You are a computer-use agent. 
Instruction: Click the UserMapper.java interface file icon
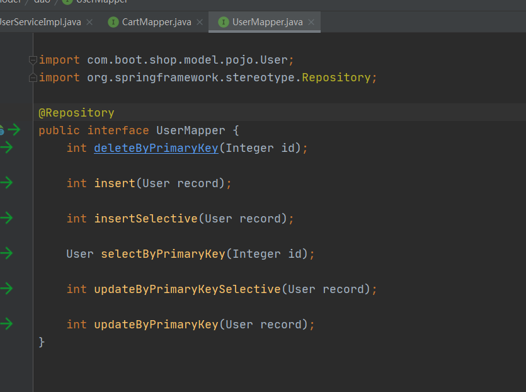pos(224,22)
